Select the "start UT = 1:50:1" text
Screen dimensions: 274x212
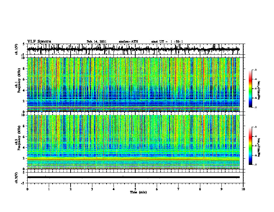(x=167, y=42)
